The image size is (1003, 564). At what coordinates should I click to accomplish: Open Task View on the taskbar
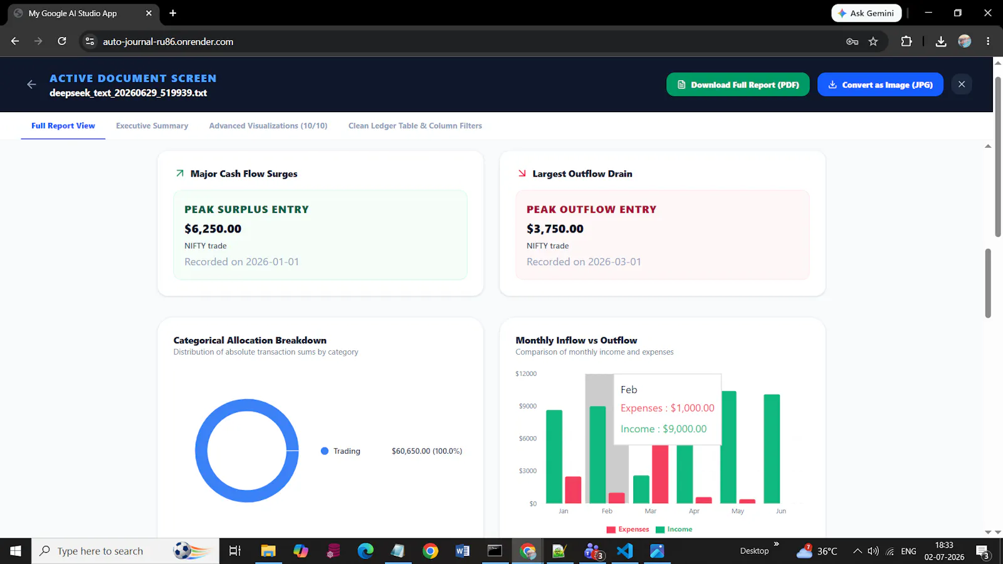pyautogui.click(x=235, y=551)
